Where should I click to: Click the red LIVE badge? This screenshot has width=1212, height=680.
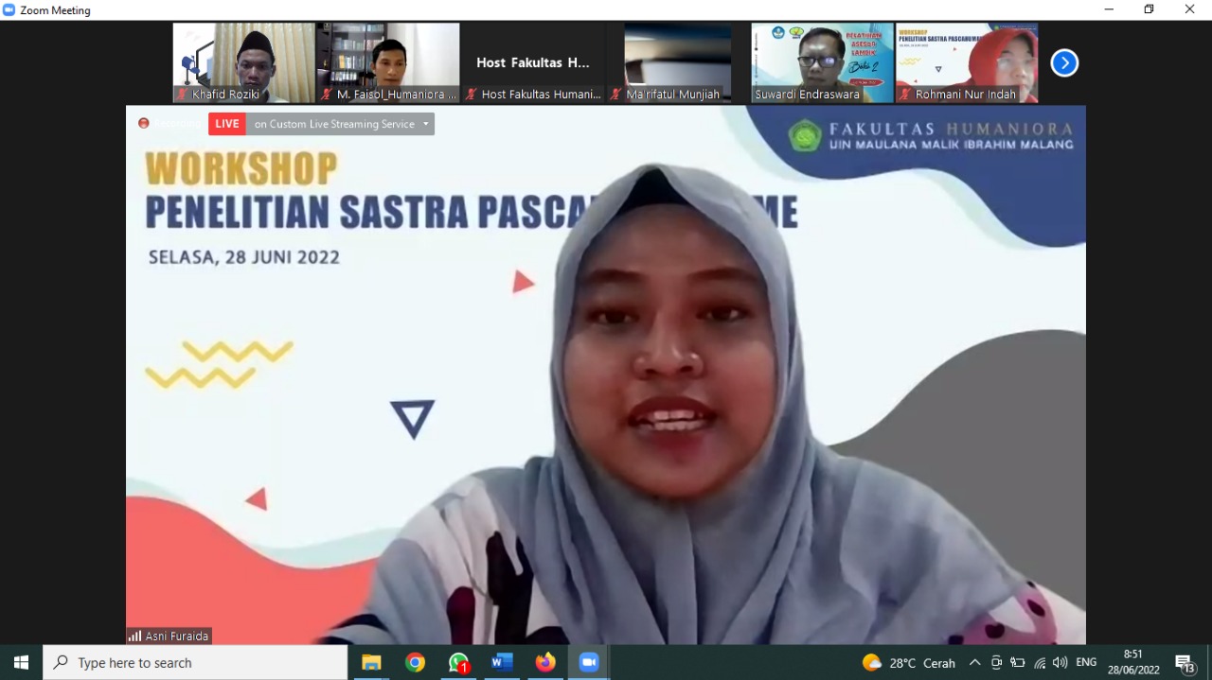point(227,124)
